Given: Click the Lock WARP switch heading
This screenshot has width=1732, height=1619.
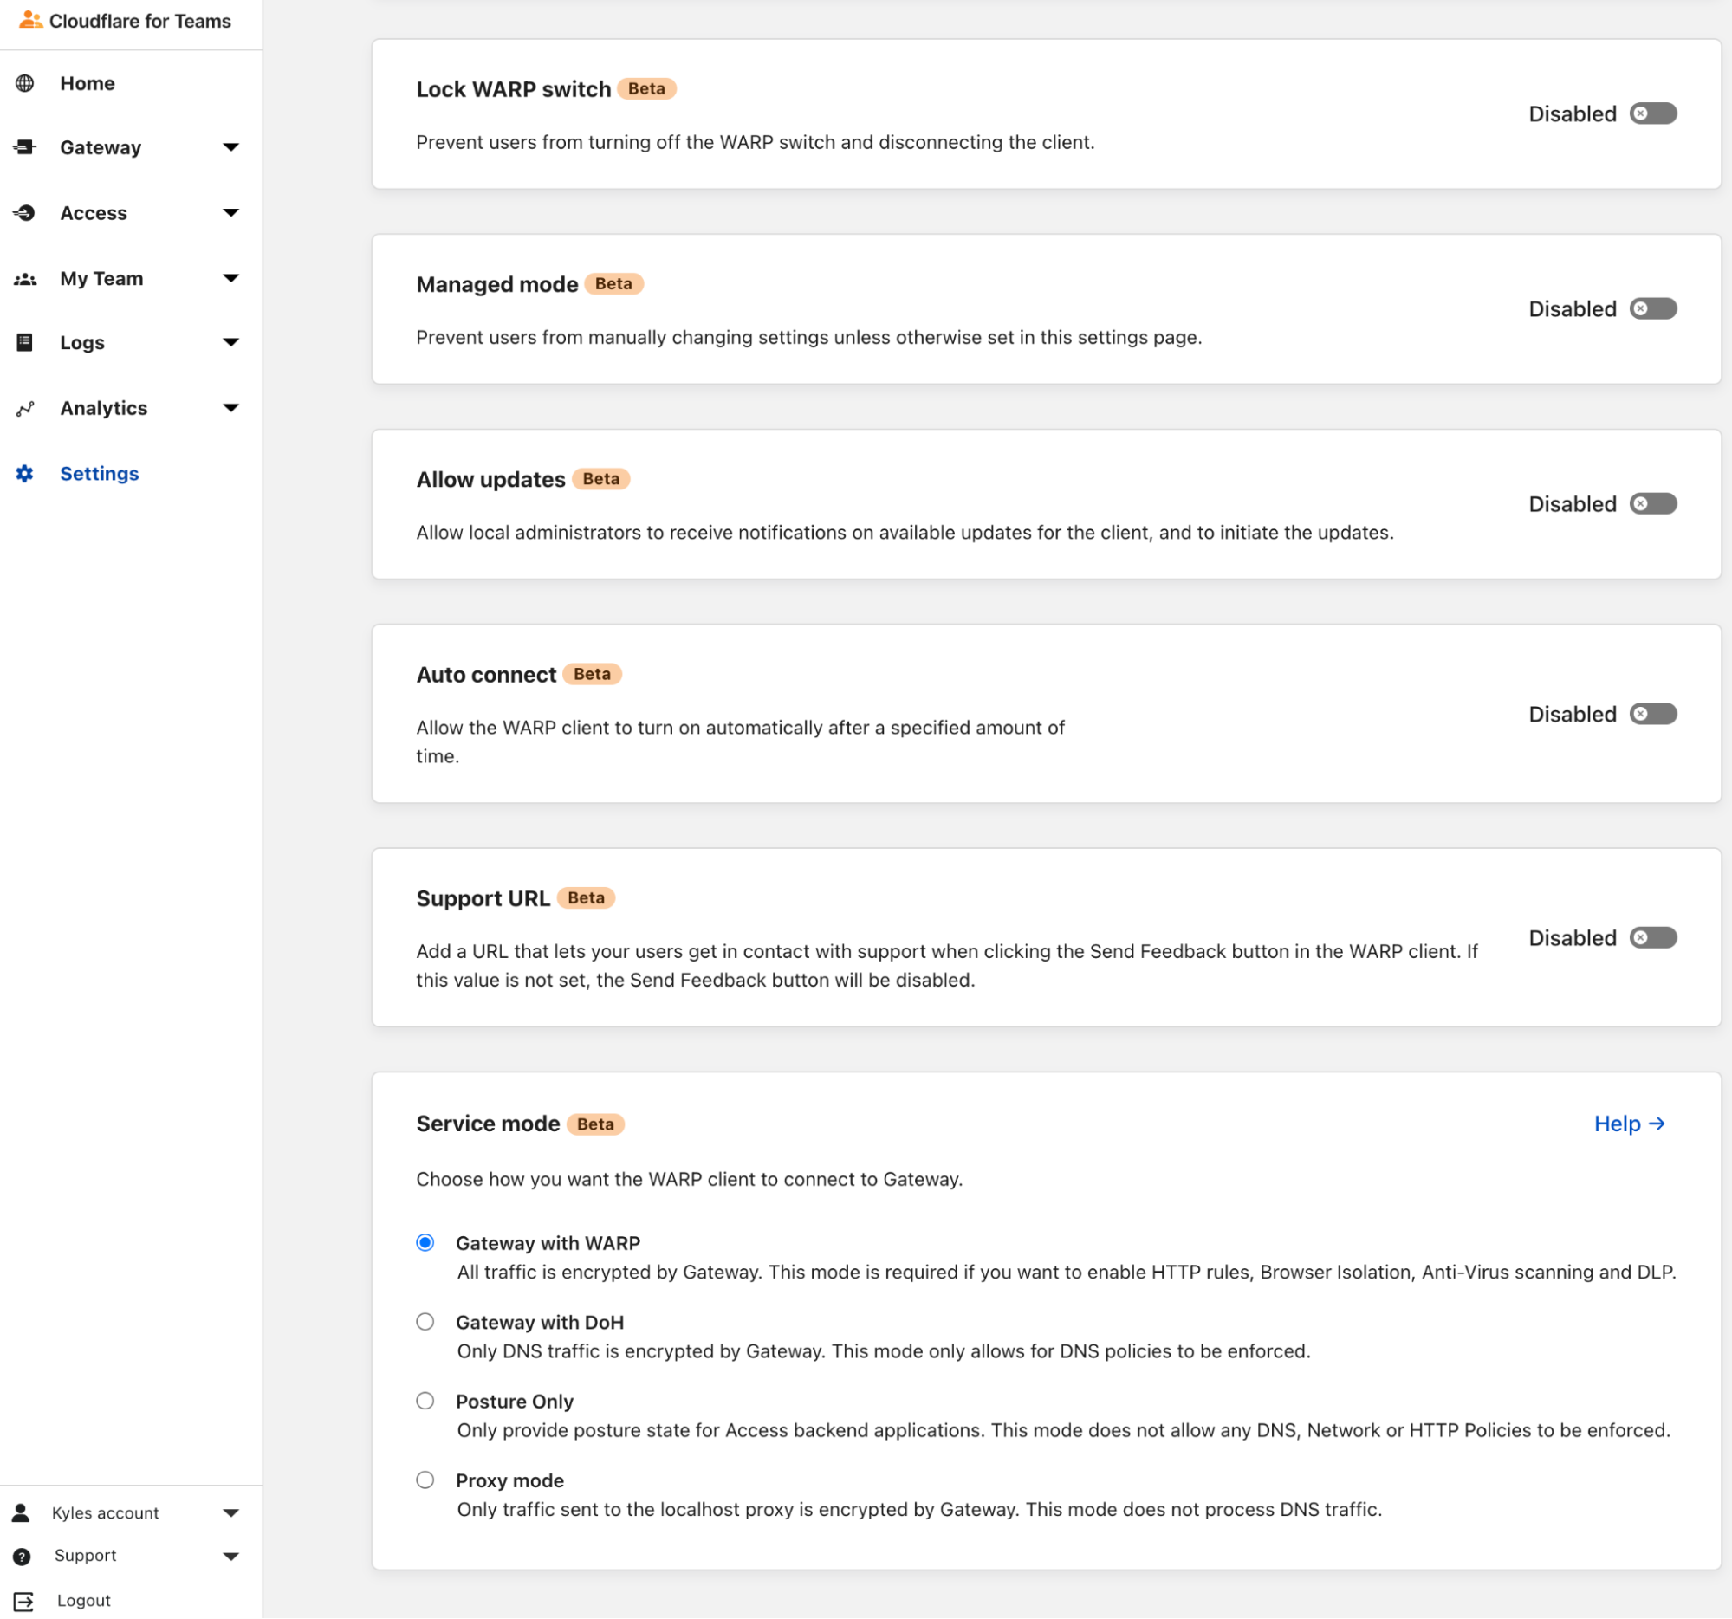Looking at the screenshot, I should pos(514,89).
